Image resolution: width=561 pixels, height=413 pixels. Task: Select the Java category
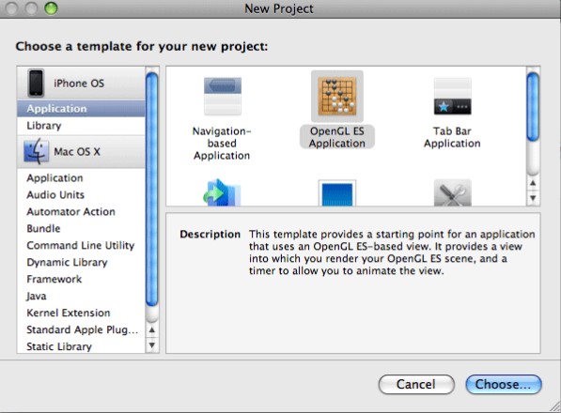coord(81,296)
